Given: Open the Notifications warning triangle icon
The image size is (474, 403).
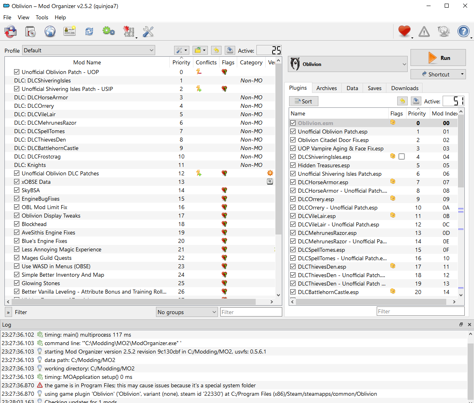Looking at the screenshot, I should [x=424, y=31].
